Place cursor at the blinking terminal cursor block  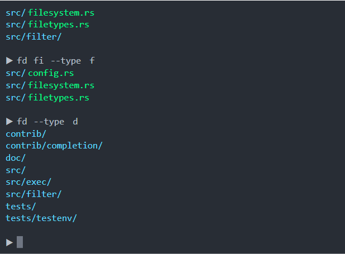[x=20, y=242]
